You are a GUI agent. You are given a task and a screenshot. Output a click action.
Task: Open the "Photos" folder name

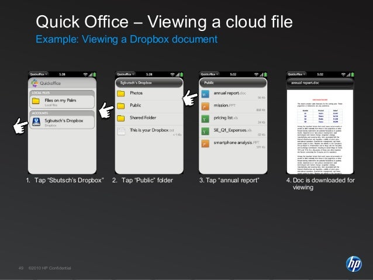(136, 93)
